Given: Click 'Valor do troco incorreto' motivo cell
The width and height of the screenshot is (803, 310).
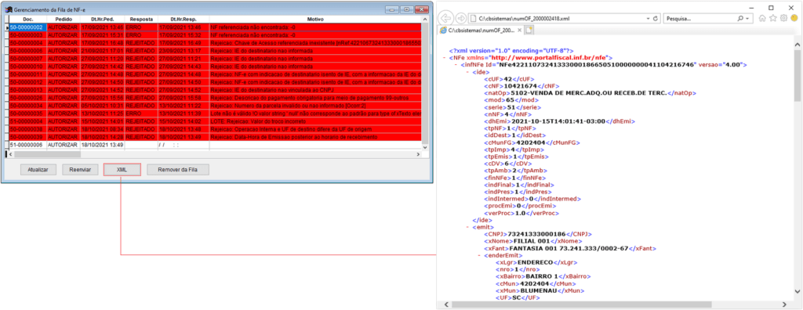Looking at the screenshot, I should coord(315,121).
